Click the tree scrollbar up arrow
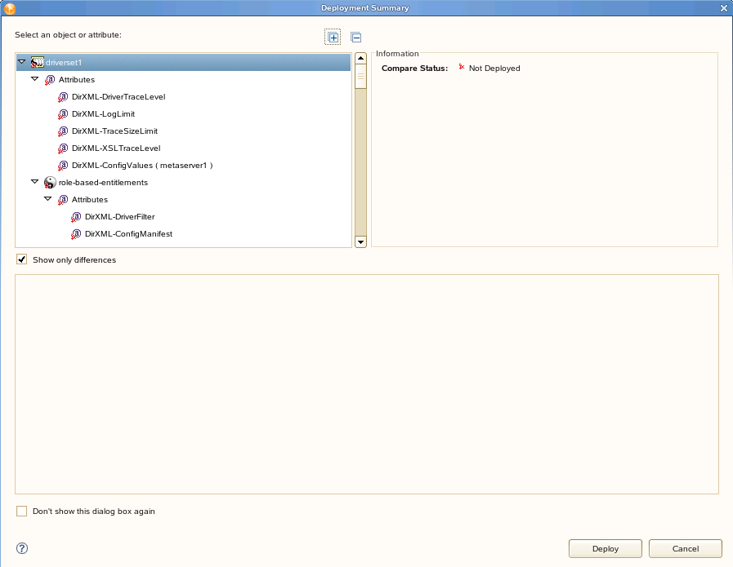The width and height of the screenshot is (733, 567). pos(360,59)
